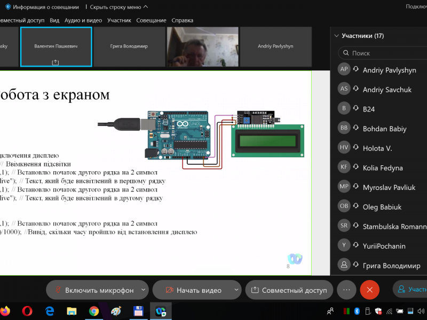Open Firefox from the taskbar
Image resolution: width=427 pixels, height=320 pixels.
(4, 310)
